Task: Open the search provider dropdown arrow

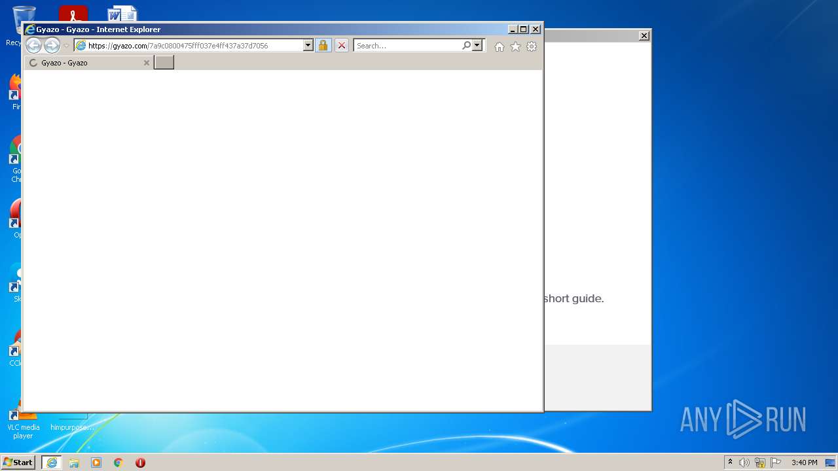Action: click(x=477, y=46)
